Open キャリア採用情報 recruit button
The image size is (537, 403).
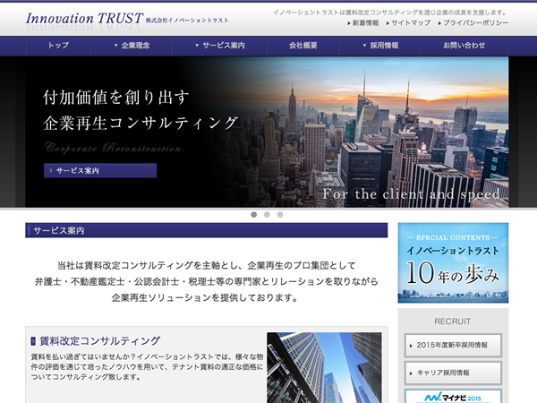pyautogui.click(x=453, y=373)
